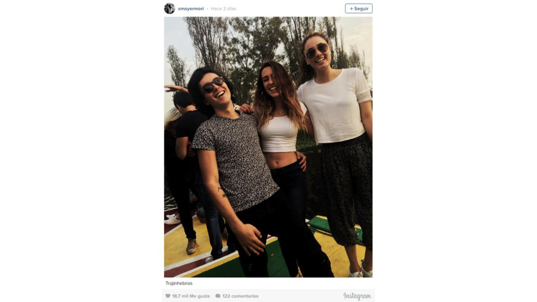View the 18.7 mil Me gusta count
Image resolution: width=537 pixels, height=302 pixels.
pyautogui.click(x=191, y=296)
